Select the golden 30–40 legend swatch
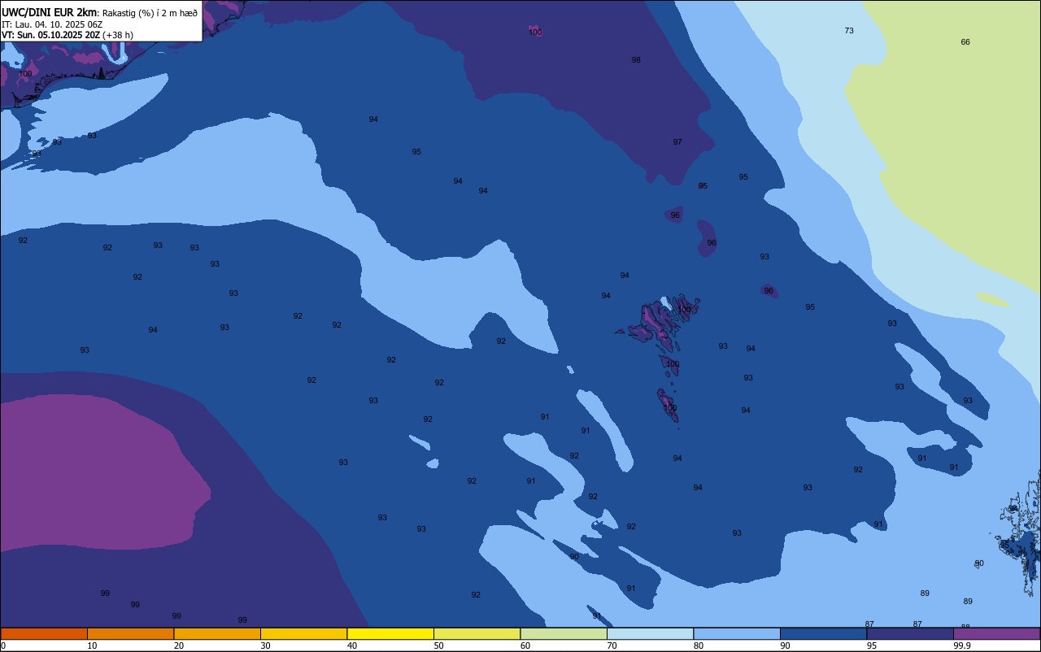This screenshot has height=652, width=1041. 303,633
